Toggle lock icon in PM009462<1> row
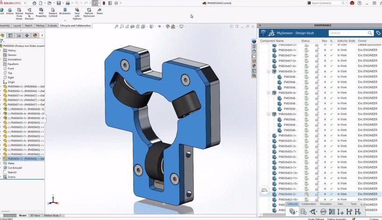This screenshot has width=382, height=220. pos(317,189)
